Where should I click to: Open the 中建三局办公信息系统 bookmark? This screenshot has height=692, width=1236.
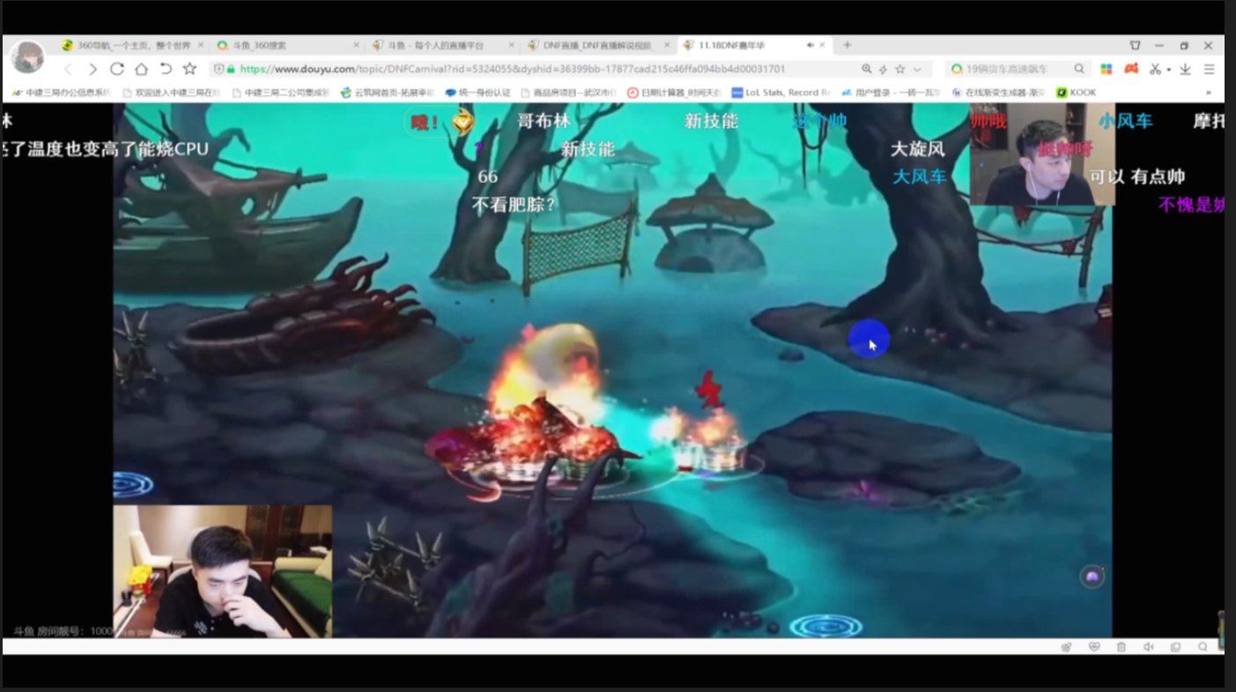[x=61, y=92]
